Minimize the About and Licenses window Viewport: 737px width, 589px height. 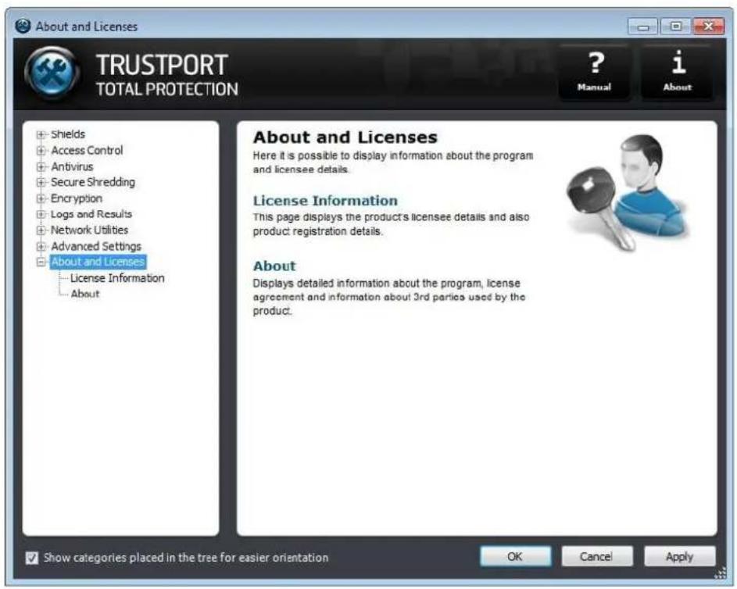click(643, 27)
